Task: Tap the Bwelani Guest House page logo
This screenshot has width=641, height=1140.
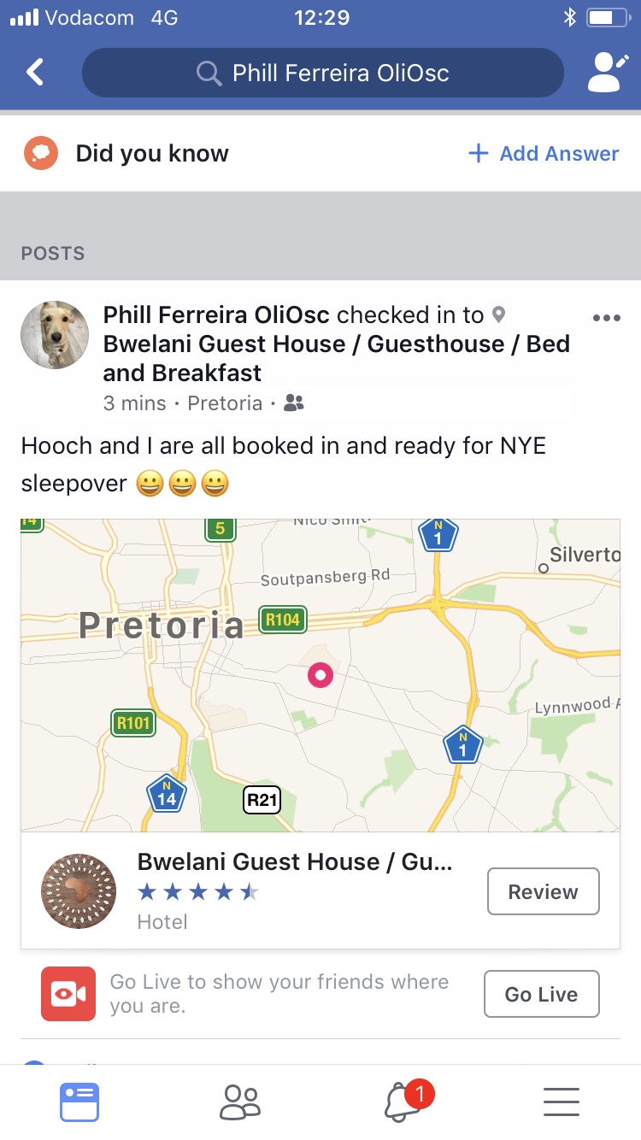Action: click(x=79, y=890)
